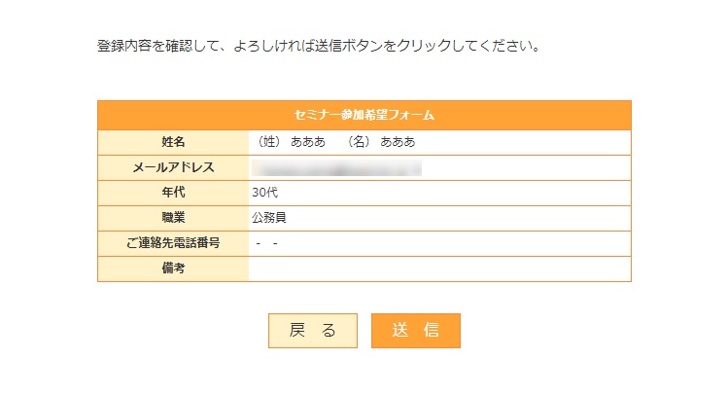The height and width of the screenshot is (395, 728).
Task: Click the empty 備考 value cell
Action: (x=439, y=269)
